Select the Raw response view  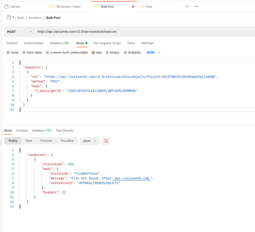pos(29,141)
